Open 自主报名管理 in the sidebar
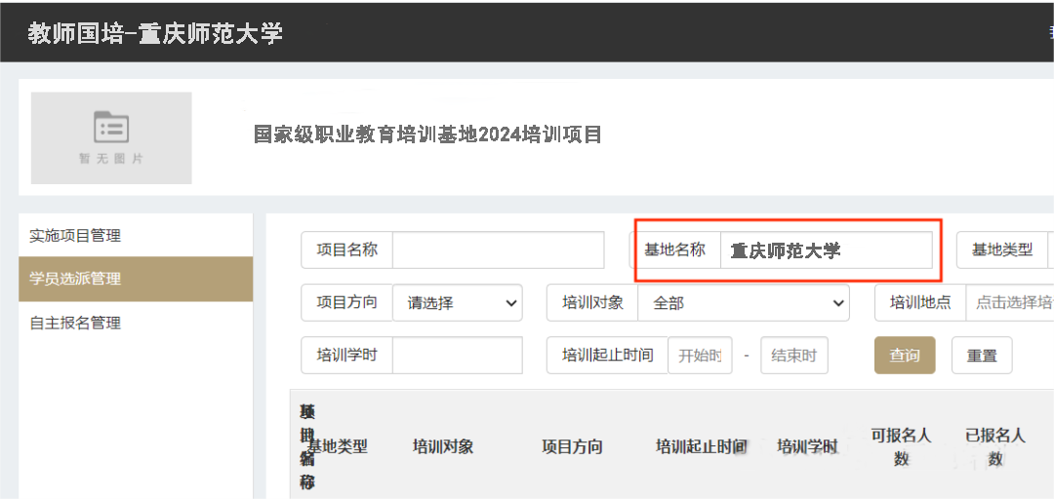The width and height of the screenshot is (1054, 499). [x=135, y=323]
